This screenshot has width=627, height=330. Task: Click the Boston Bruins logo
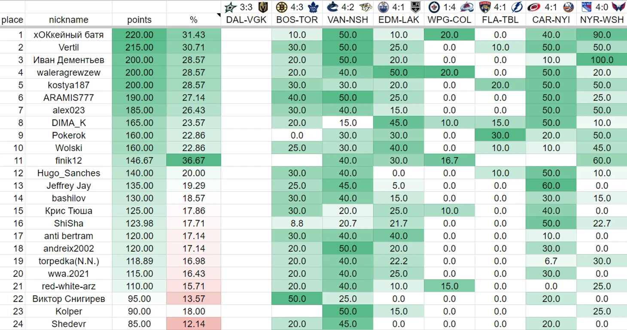[281, 7]
